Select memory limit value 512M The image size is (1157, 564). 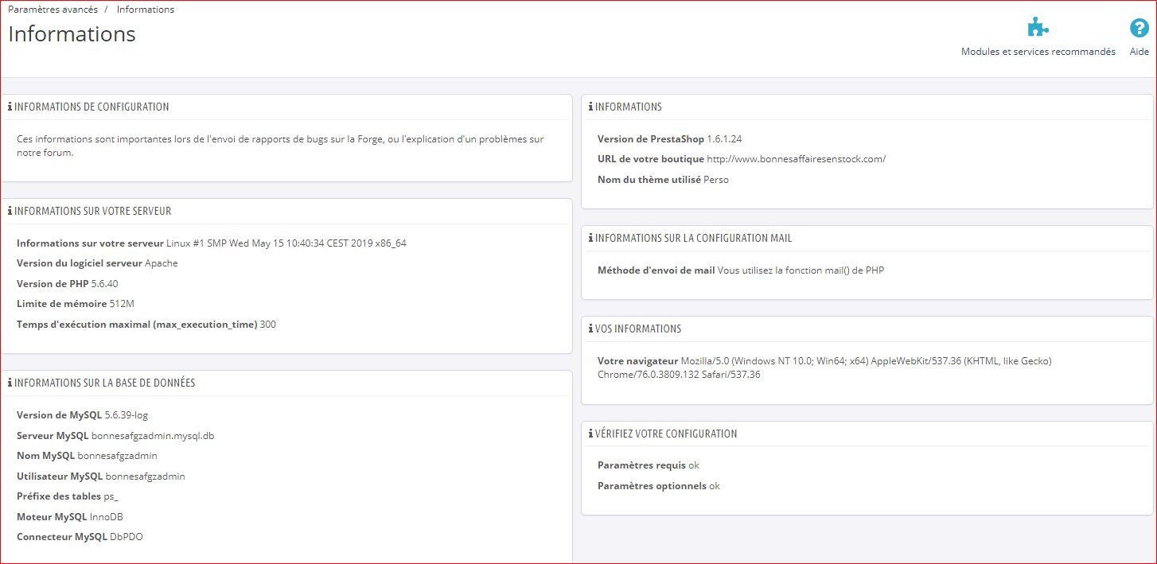(x=122, y=304)
